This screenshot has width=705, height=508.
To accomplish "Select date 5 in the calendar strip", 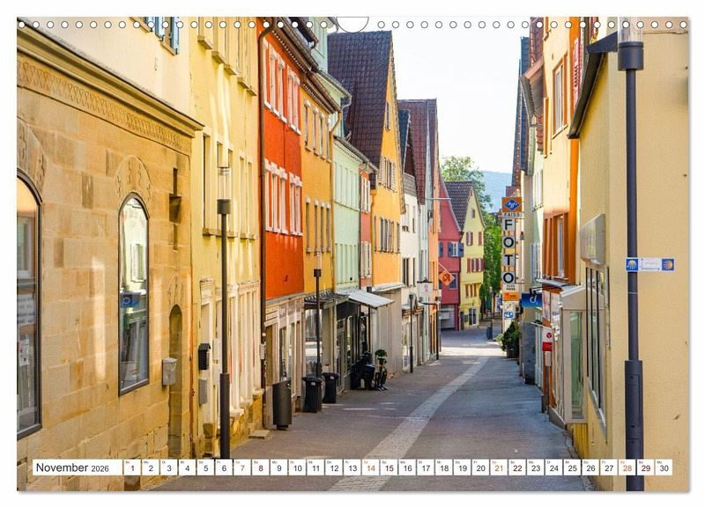I will [x=205, y=468].
